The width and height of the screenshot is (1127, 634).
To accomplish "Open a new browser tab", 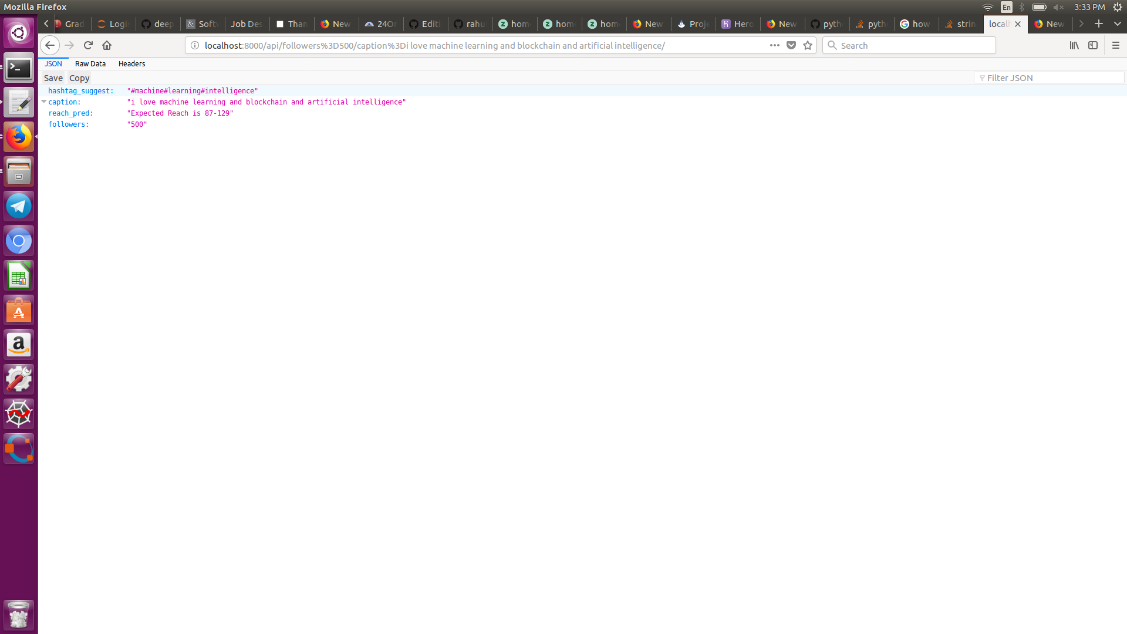I will pyautogui.click(x=1099, y=23).
